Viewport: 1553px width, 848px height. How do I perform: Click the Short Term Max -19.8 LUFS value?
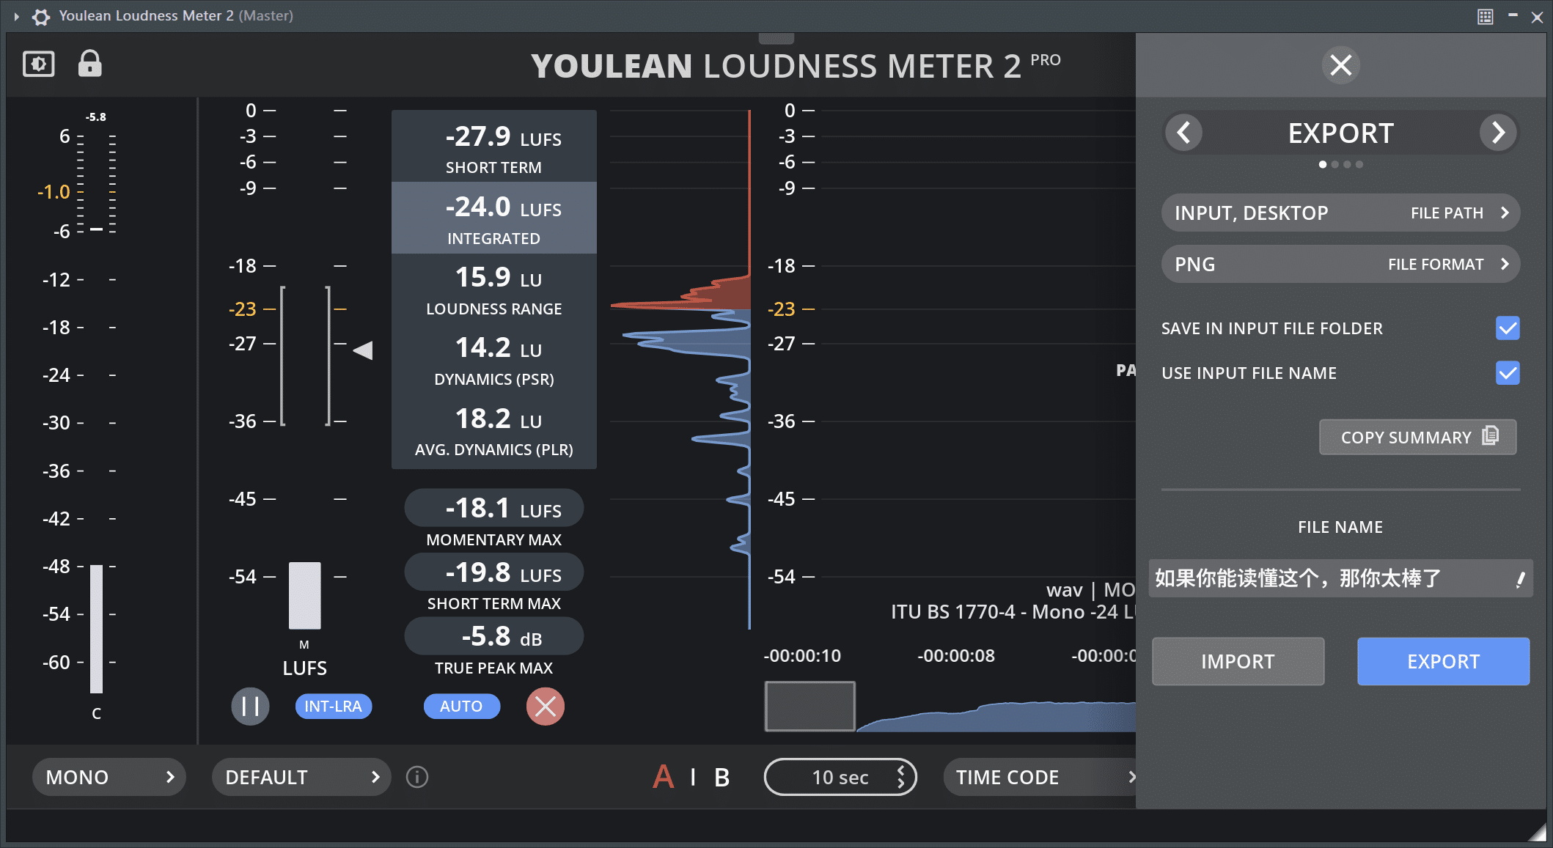(494, 572)
